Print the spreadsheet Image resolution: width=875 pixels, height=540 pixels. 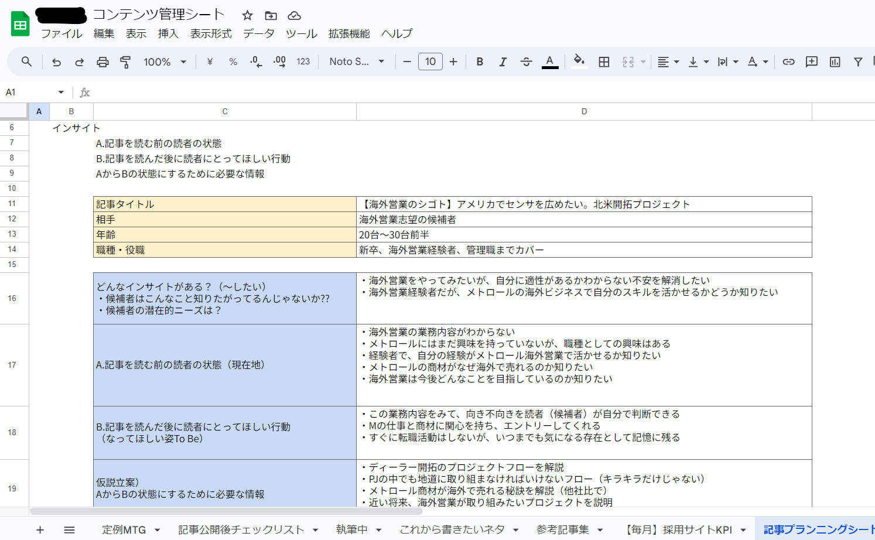(x=102, y=61)
